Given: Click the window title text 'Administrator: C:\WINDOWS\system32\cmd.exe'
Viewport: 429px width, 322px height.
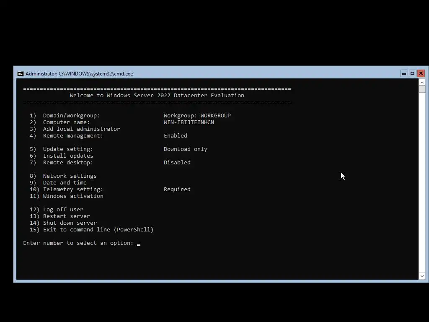Looking at the screenshot, I should pyautogui.click(x=79, y=74).
